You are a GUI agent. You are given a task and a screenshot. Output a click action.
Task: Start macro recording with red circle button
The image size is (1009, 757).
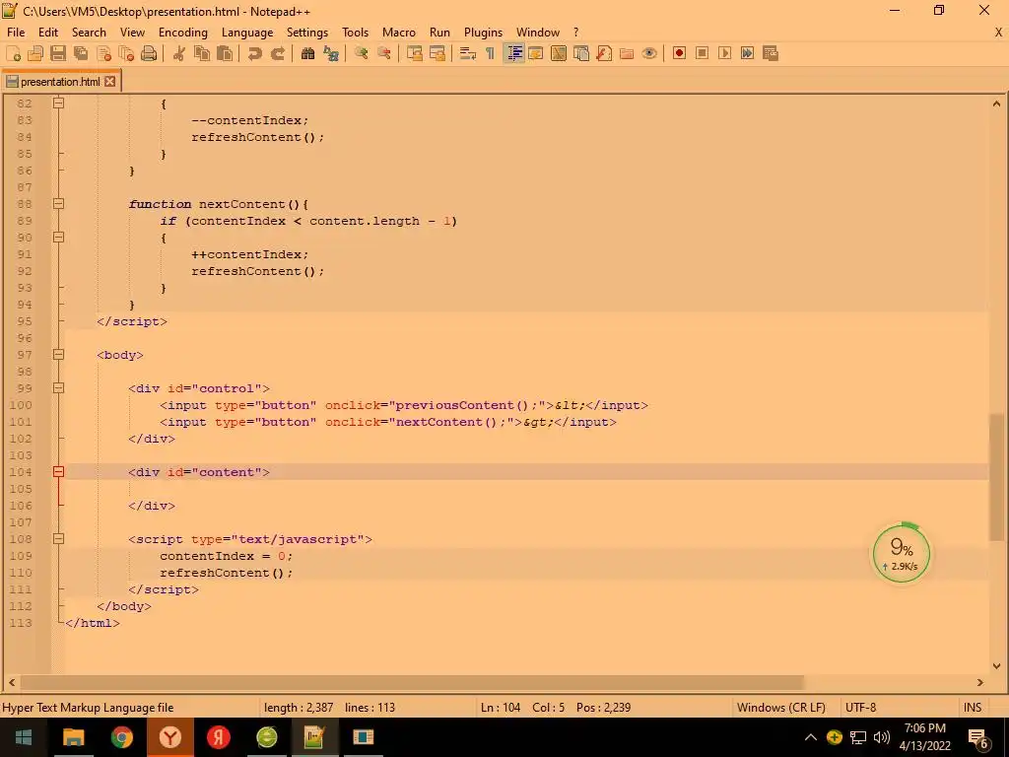679,53
